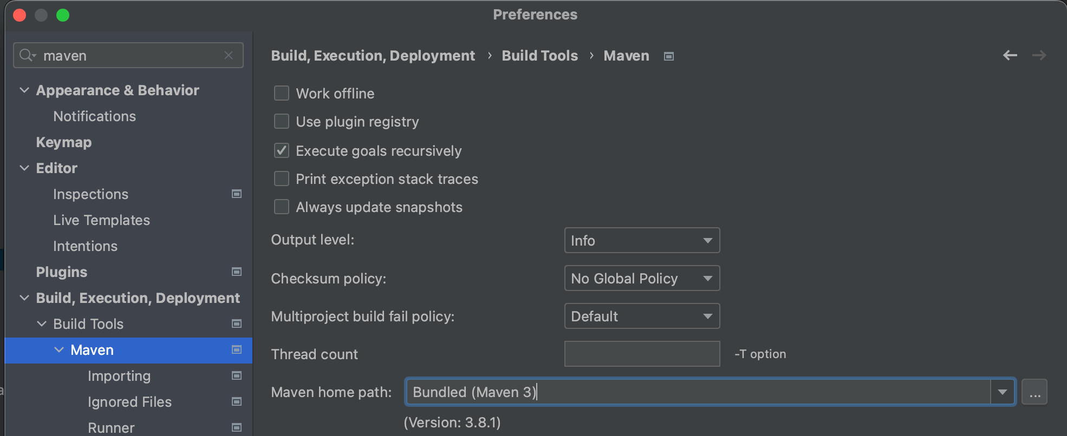
Task: Collapse Appearance & Behavior section
Action: 24,90
